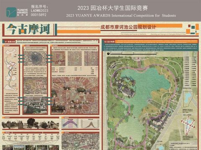Open the purple arc chart
The width and height of the screenshot is (201, 150).
[70, 124]
